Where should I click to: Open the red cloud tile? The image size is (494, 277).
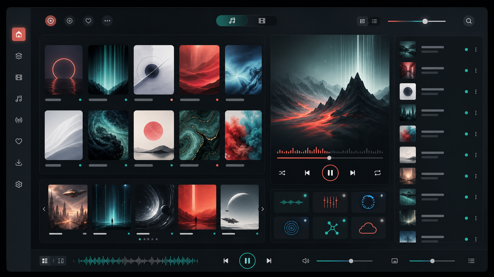(x=368, y=228)
